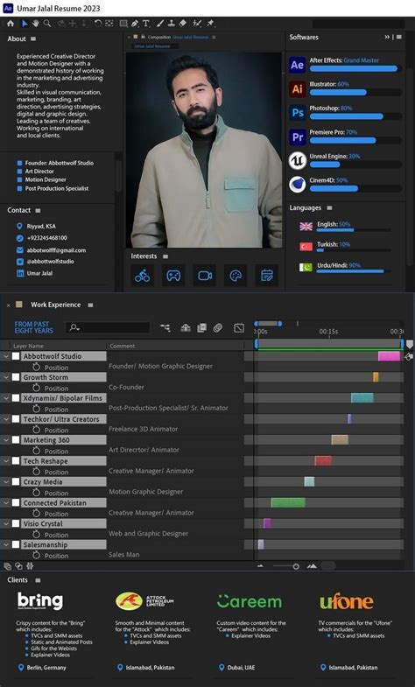Viewport: 415px width, 687px height.
Task: Collapse the Techkor/ Ultra Creators layer chevron
Action: (6, 419)
